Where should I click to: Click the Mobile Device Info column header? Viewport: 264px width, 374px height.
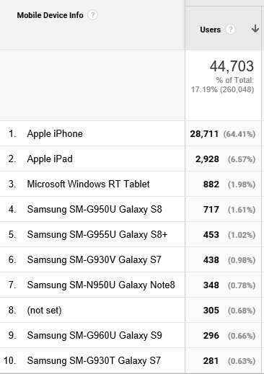[50, 15]
